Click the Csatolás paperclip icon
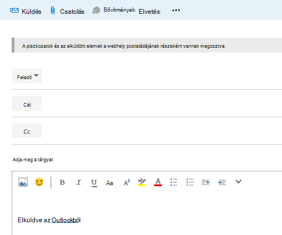Viewport: 282px width, 235px height. 53,10
